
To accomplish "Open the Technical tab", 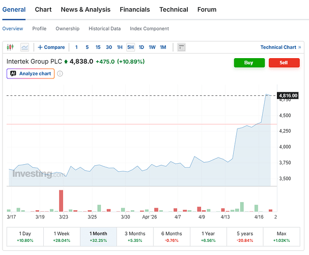I will click(x=174, y=10).
